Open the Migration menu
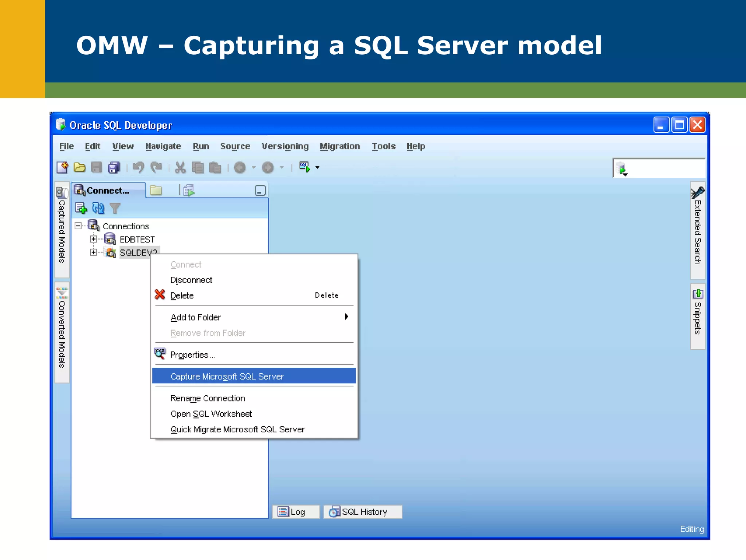Image resolution: width=746 pixels, height=560 pixels. pos(339,146)
